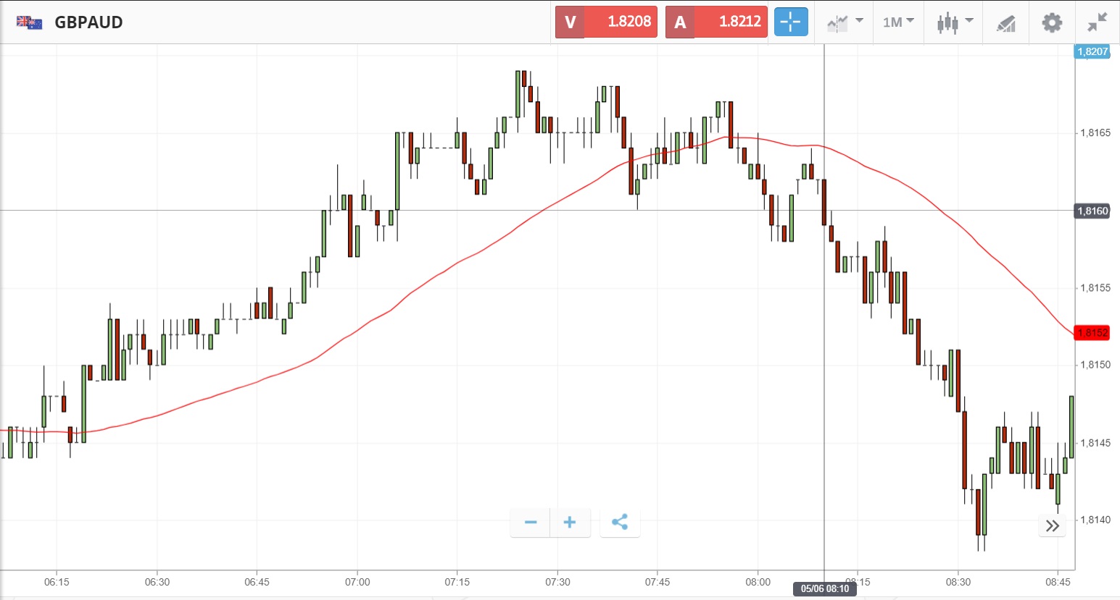Click the red 1,8152 moving average price tag
Image resolution: width=1120 pixels, height=600 pixels.
(1092, 333)
